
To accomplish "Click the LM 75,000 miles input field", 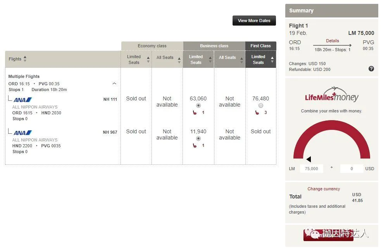I will (x=311, y=169).
